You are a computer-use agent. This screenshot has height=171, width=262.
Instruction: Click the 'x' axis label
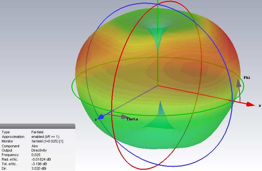260,106
